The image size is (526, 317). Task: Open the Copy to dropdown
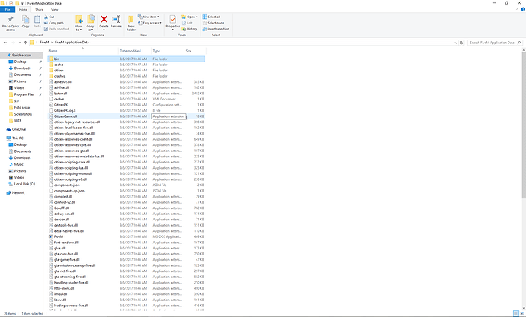(90, 24)
